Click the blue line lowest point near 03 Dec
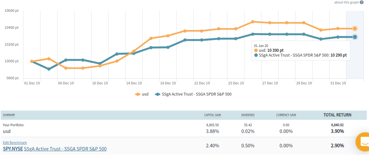Image resolution: width=369 pixels, height=155 pixels. click(x=49, y=69)
